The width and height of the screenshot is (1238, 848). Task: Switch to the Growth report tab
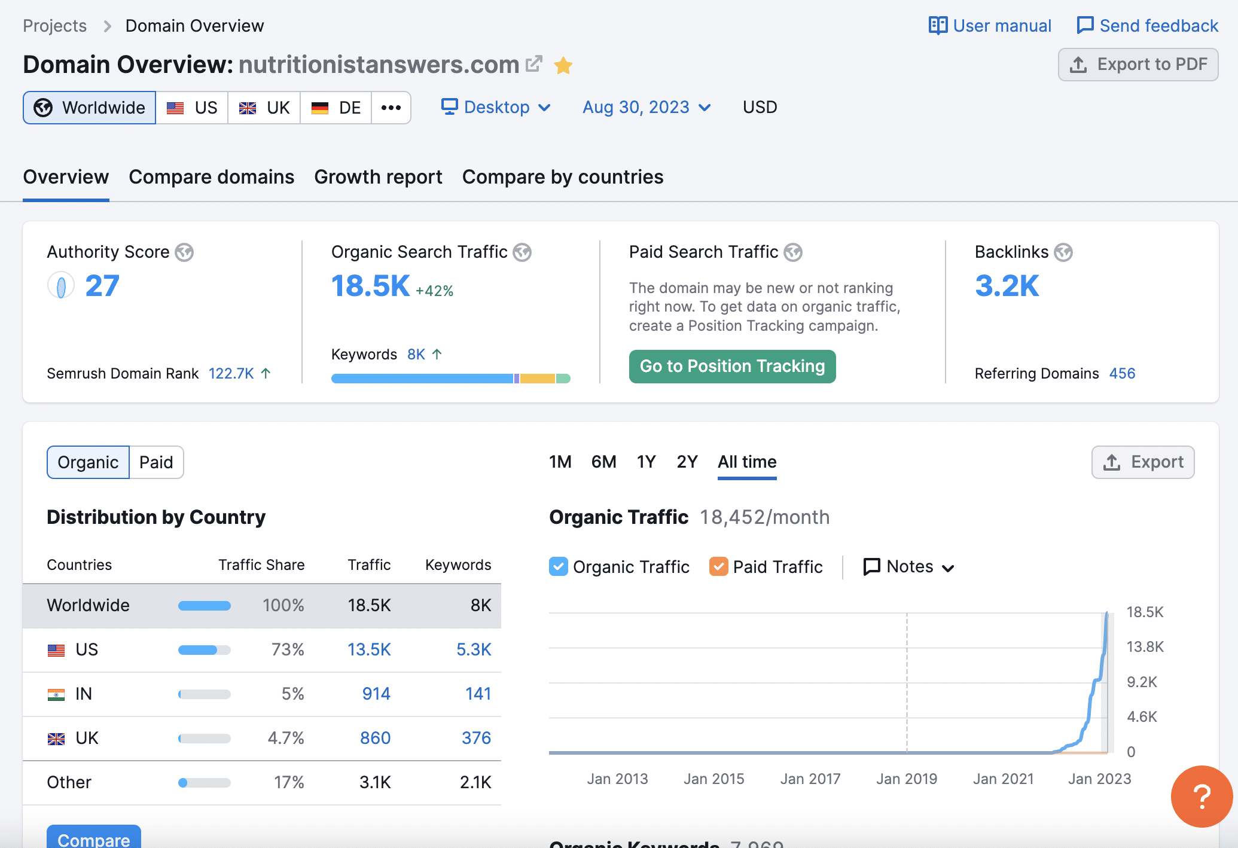click(x=377, y=176)
